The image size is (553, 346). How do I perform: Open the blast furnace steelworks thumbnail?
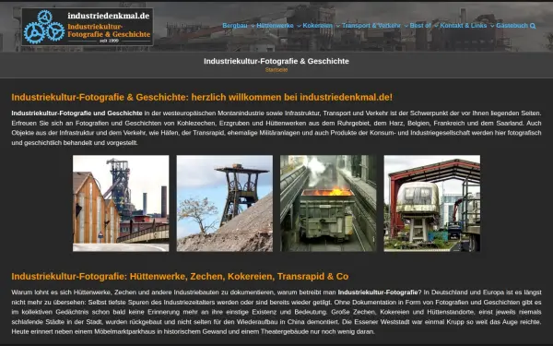(121, 203)
